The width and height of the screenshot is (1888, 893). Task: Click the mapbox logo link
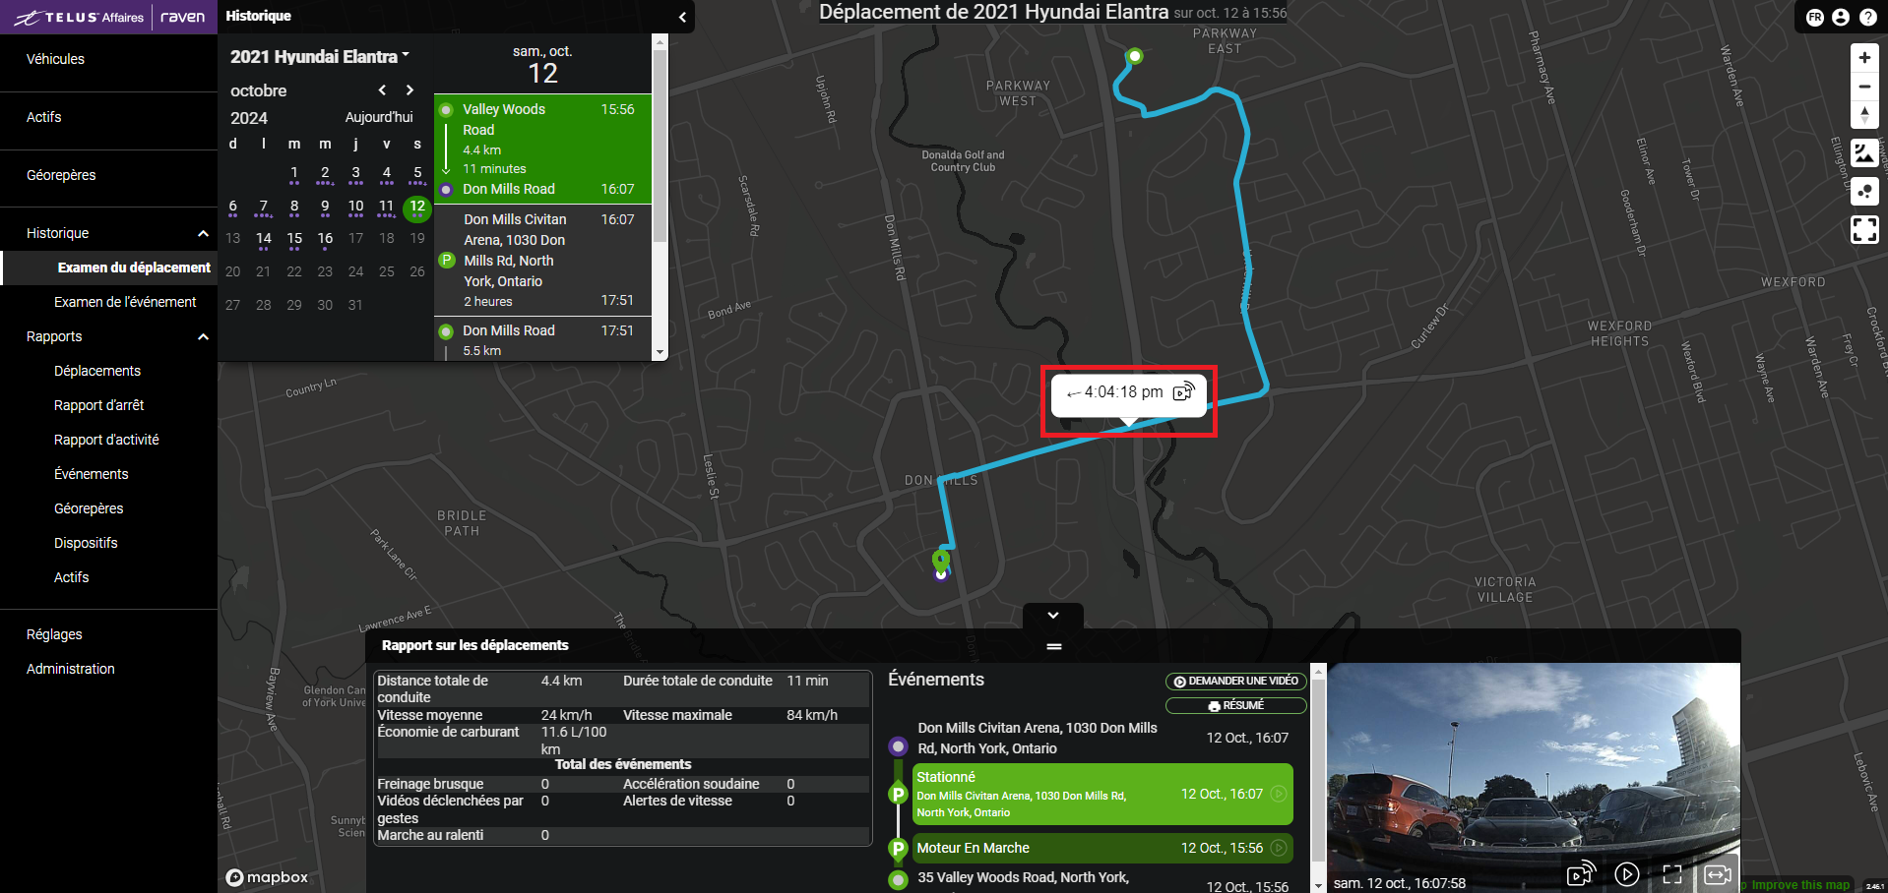pyautogui.click(x=267, y=877)
